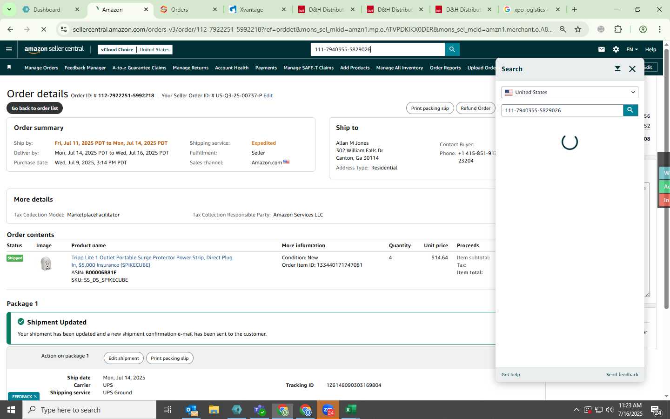Open Excel from the taskbar

tap(351, 410)
